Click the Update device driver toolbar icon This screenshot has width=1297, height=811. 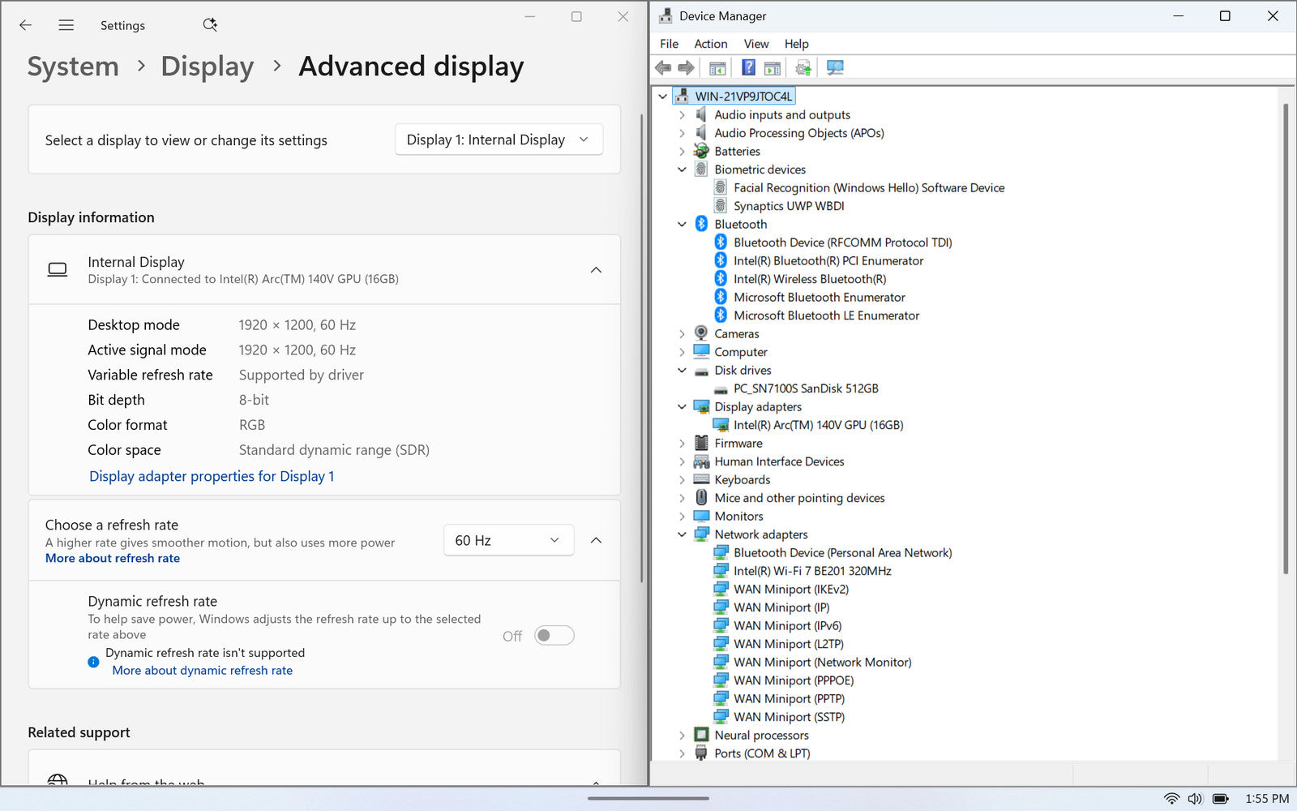point(803,68)
